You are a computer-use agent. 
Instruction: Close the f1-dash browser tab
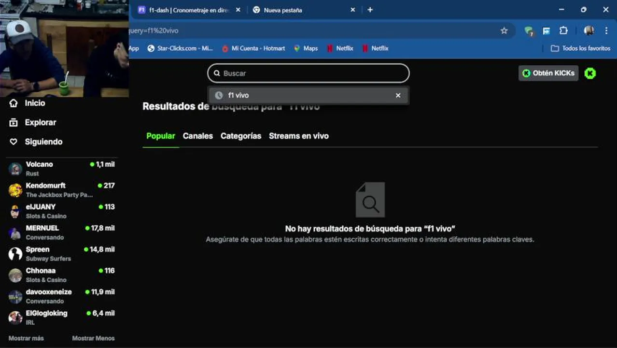(238, 10)
